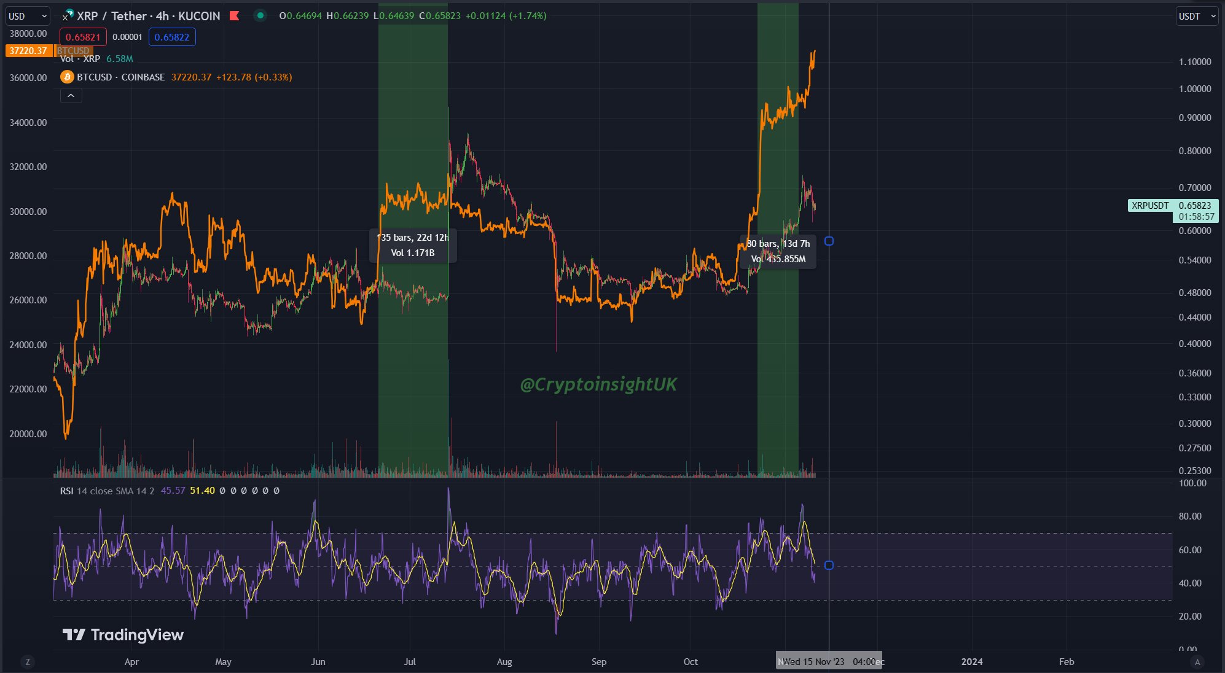Click the 6.58M volume value
1225x673 pixels.
coord(119,59)
